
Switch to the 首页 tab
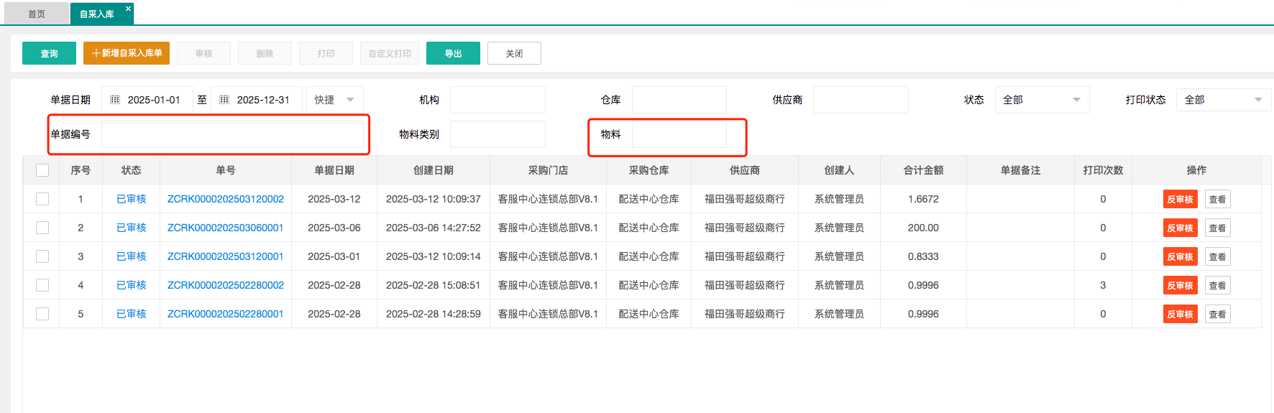(x=37, y=14)
